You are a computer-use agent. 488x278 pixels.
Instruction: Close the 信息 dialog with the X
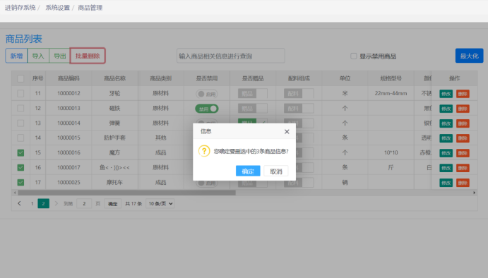[287, 132]
